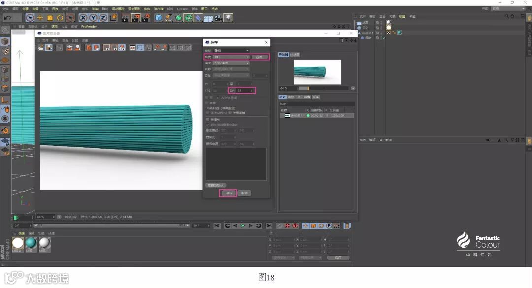
Task: Click the coordinate system icon beside Z
Action: tap(113, 18)
